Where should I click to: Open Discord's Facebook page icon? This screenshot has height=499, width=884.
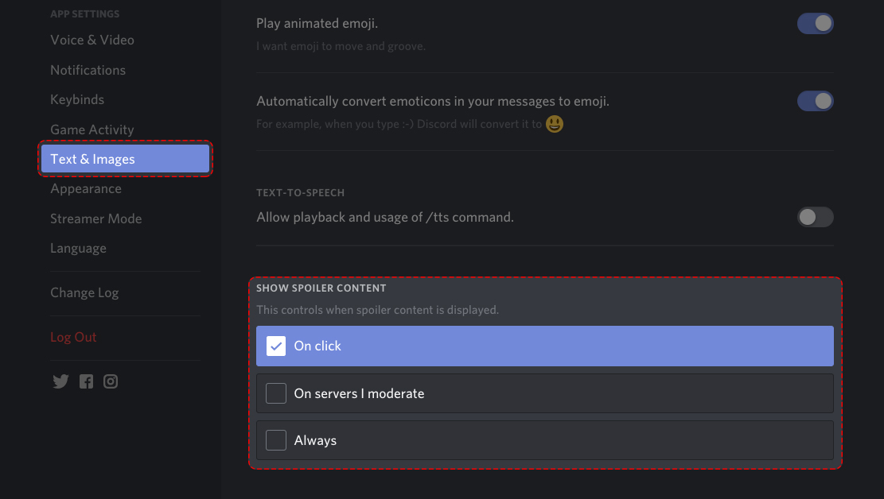tap(86, 381)
